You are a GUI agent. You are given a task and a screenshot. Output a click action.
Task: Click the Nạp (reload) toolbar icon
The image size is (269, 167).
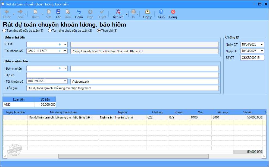90,12
